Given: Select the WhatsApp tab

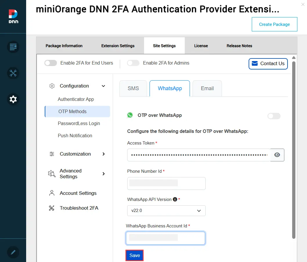Looking at the screenshot, I should (x=170, y=88).
